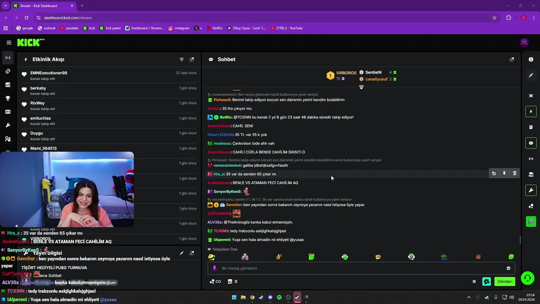Click the purple microphone icon in message box

(215, 268)
